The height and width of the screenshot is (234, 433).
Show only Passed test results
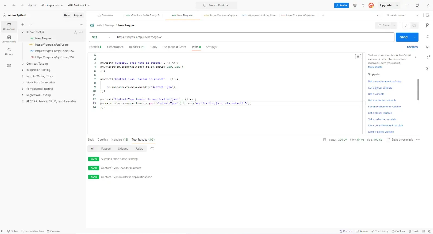point(106,149)
